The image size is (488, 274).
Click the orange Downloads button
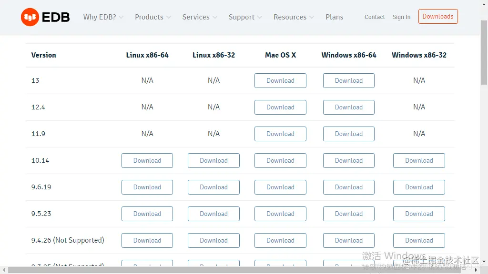tap(438, 17)
